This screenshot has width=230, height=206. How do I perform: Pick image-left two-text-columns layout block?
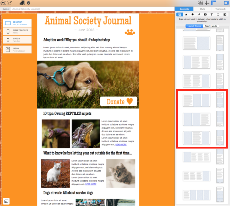(196, 62)
